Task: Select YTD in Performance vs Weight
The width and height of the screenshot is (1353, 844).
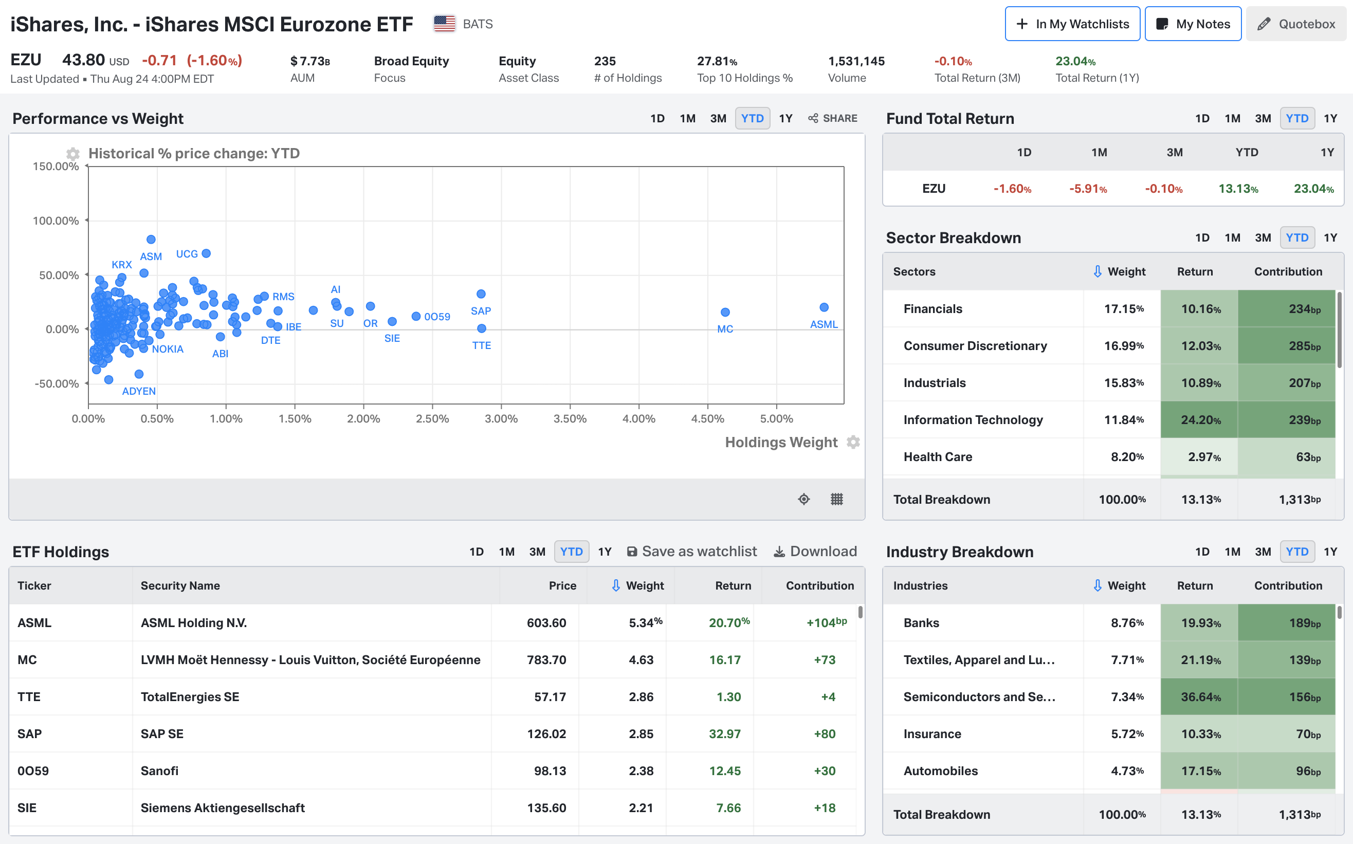Action: pos(753,118)
